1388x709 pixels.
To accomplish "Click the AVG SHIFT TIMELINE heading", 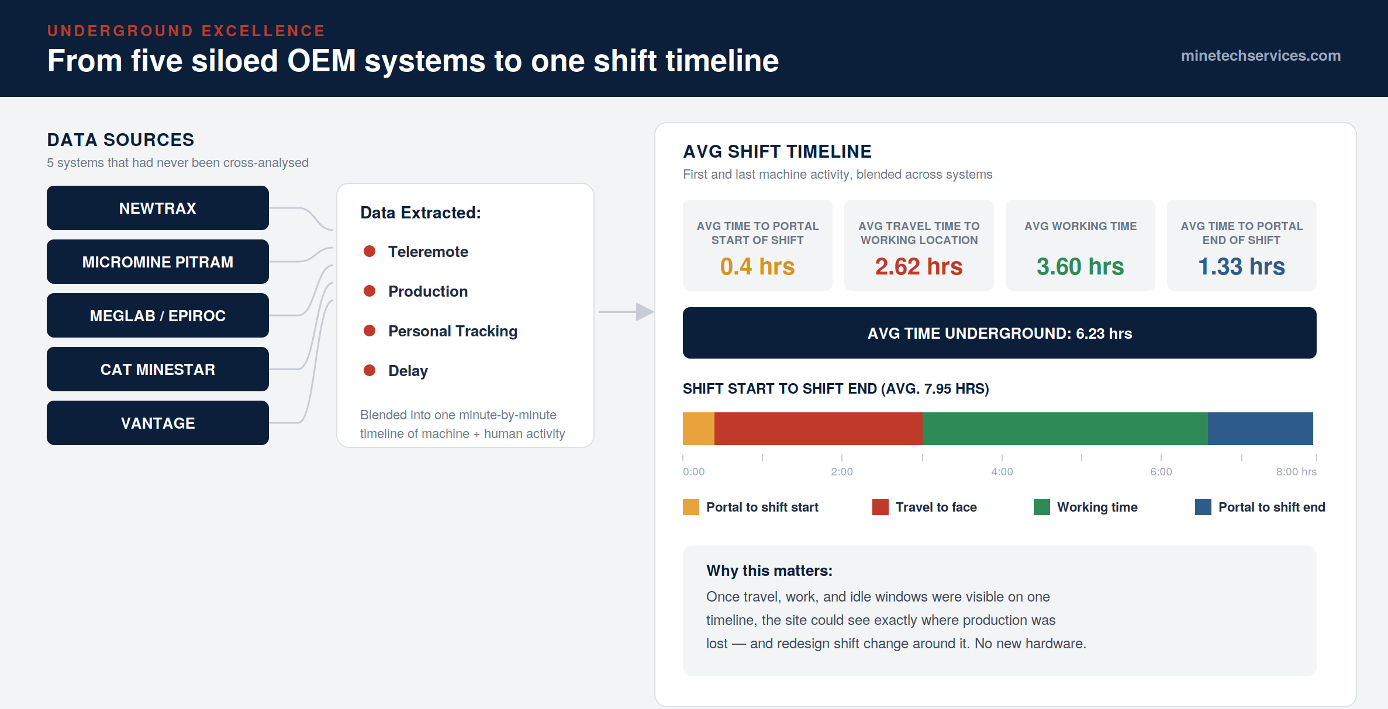I will [x=777, y=151].
